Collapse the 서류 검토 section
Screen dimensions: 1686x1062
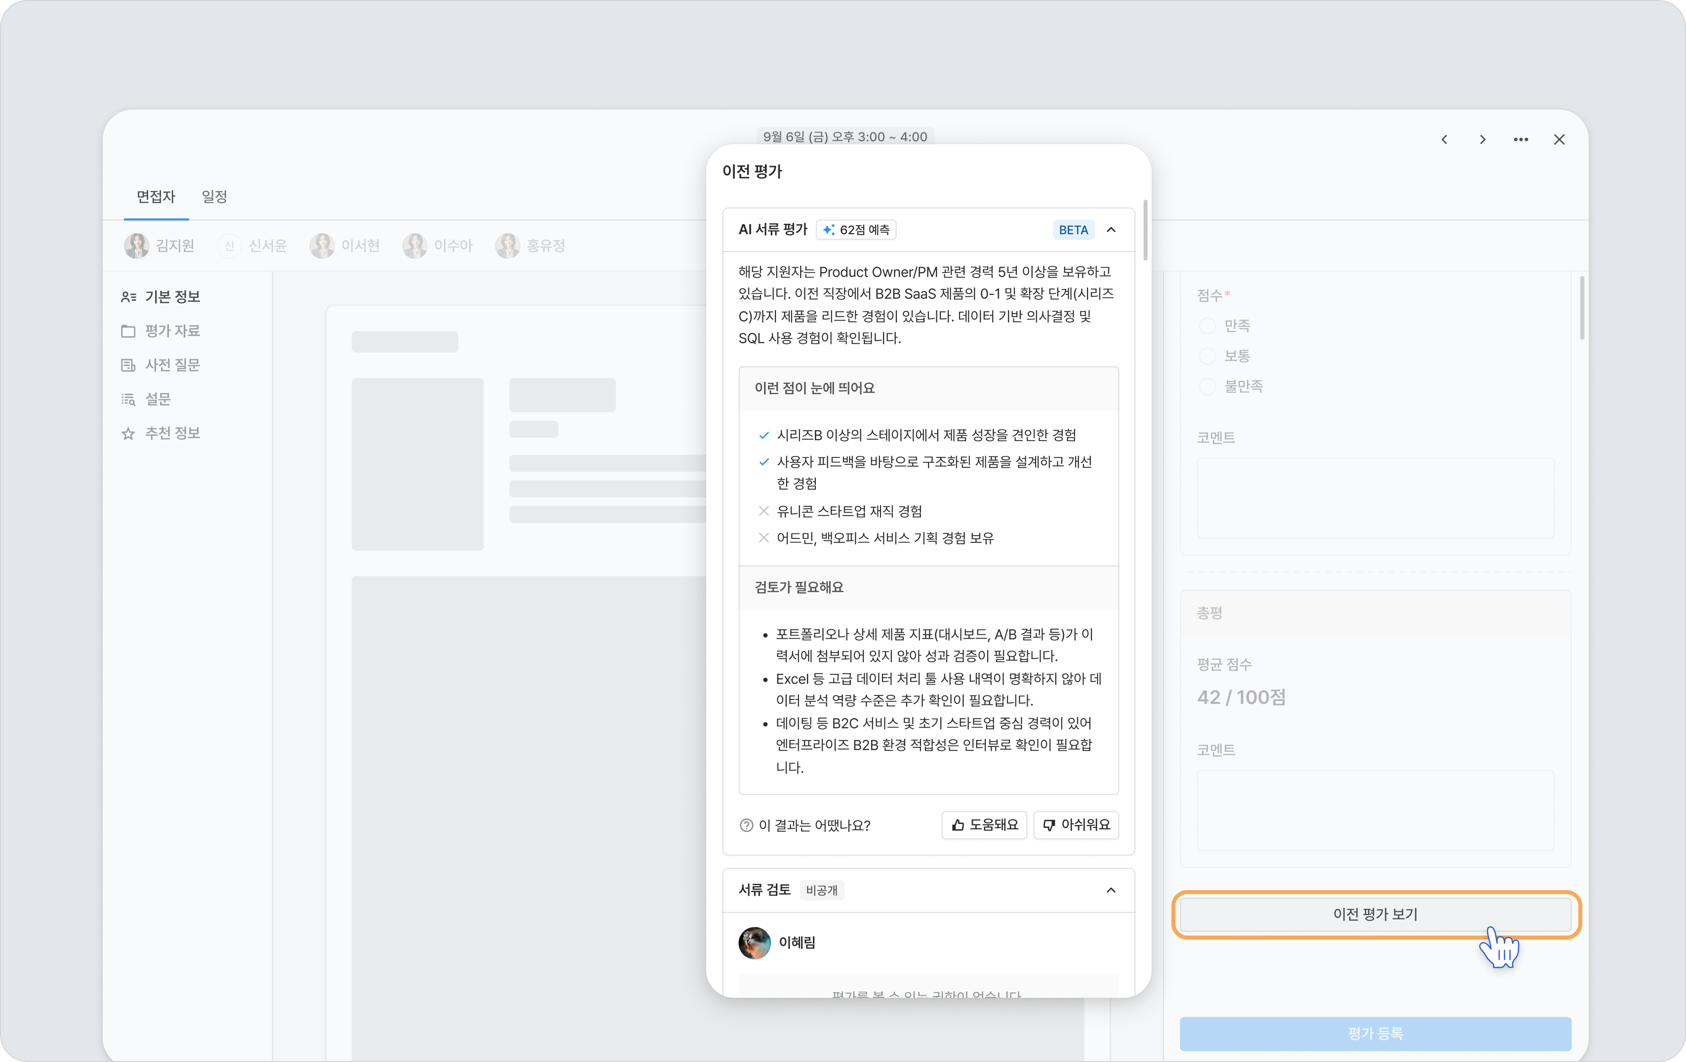pos(1111,891)
